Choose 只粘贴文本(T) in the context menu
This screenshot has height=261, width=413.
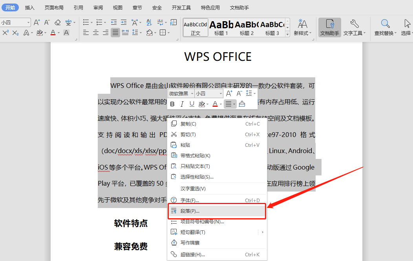[x=217, y=166]
